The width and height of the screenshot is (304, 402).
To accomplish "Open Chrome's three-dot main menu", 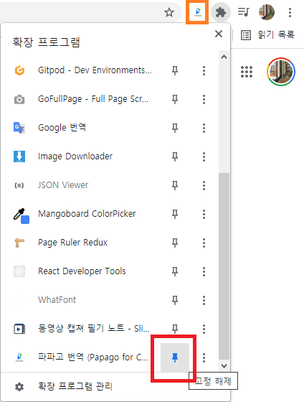I will (290, 12).
